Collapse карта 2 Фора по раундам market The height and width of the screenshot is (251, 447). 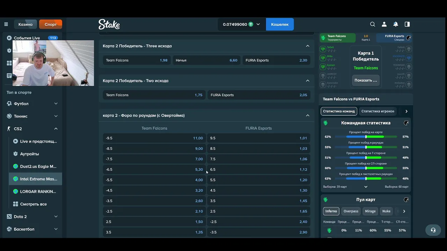click(x=308, y=115)
